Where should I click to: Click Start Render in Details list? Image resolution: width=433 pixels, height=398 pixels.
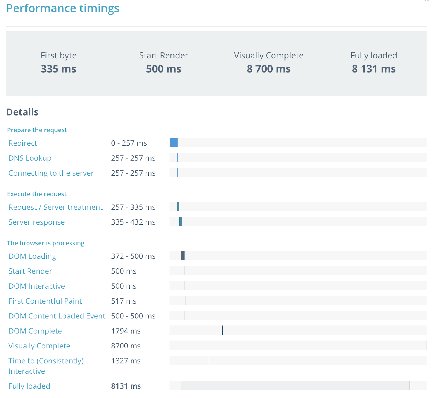point(30,271)
